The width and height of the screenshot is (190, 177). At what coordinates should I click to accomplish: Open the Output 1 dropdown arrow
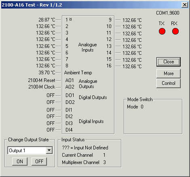(49, 150)
